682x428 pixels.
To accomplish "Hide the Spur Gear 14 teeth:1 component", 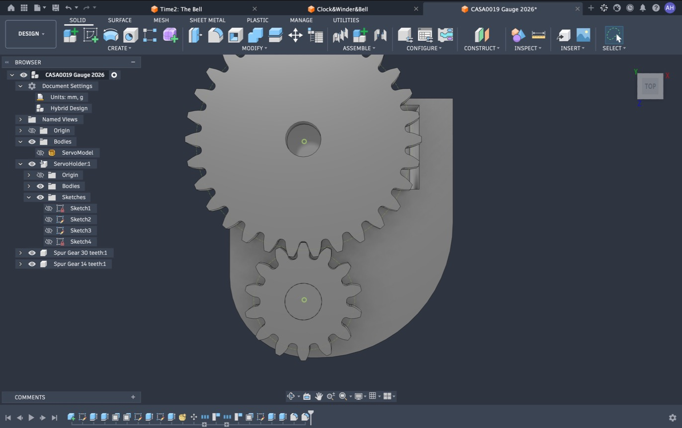I will tap(32, 264).
